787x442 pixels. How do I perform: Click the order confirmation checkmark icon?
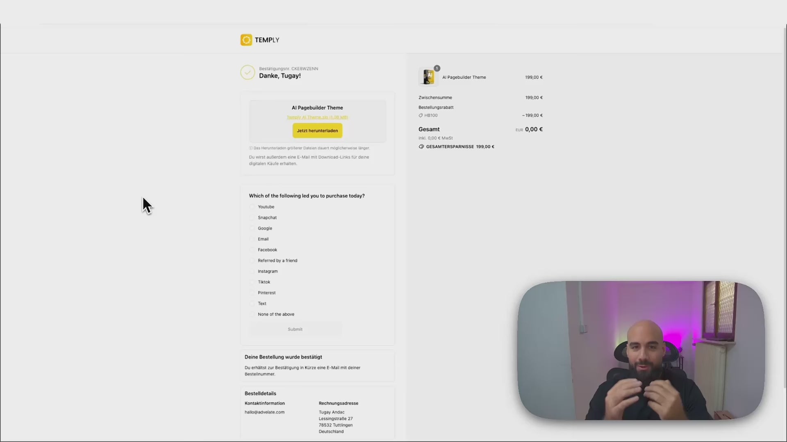pyautogui.click(x=248, y=72)
